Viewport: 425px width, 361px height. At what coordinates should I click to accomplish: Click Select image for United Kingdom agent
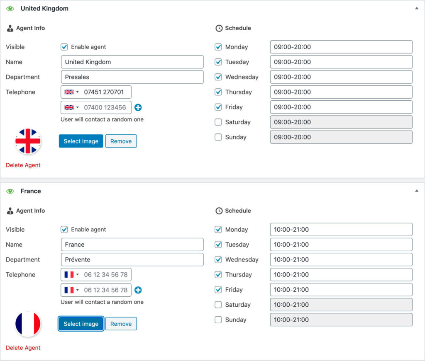click(x=81, y=141)
